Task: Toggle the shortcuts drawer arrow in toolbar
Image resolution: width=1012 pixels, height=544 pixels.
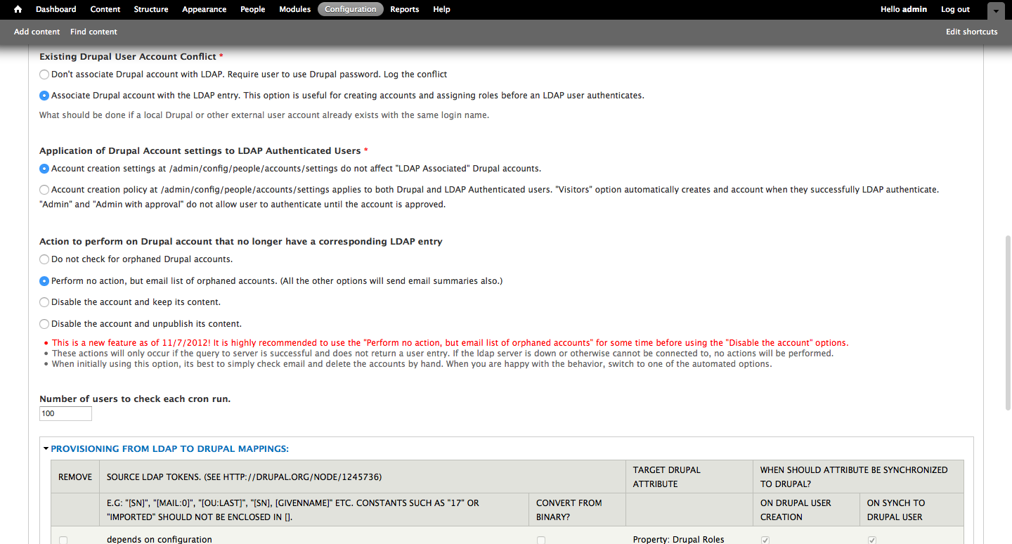Action: click(996, 11)
